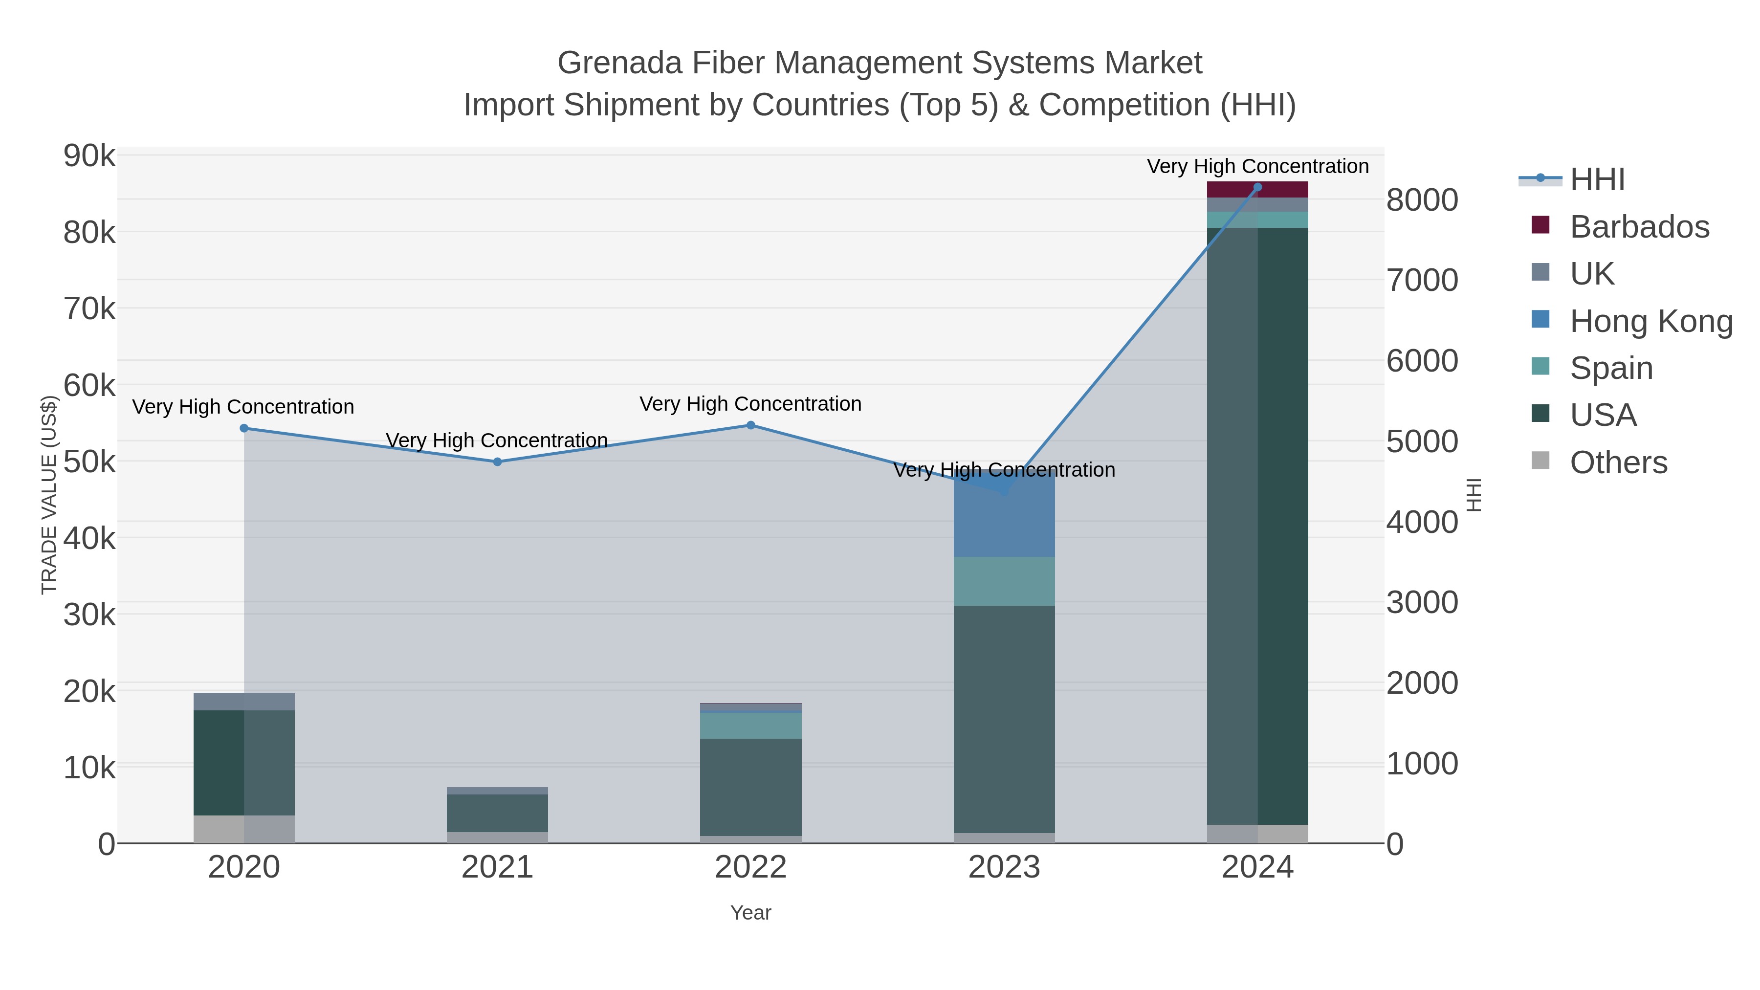Click the Spain segment of 2022 bar
1760x990 pixels.
click(751, 726)
